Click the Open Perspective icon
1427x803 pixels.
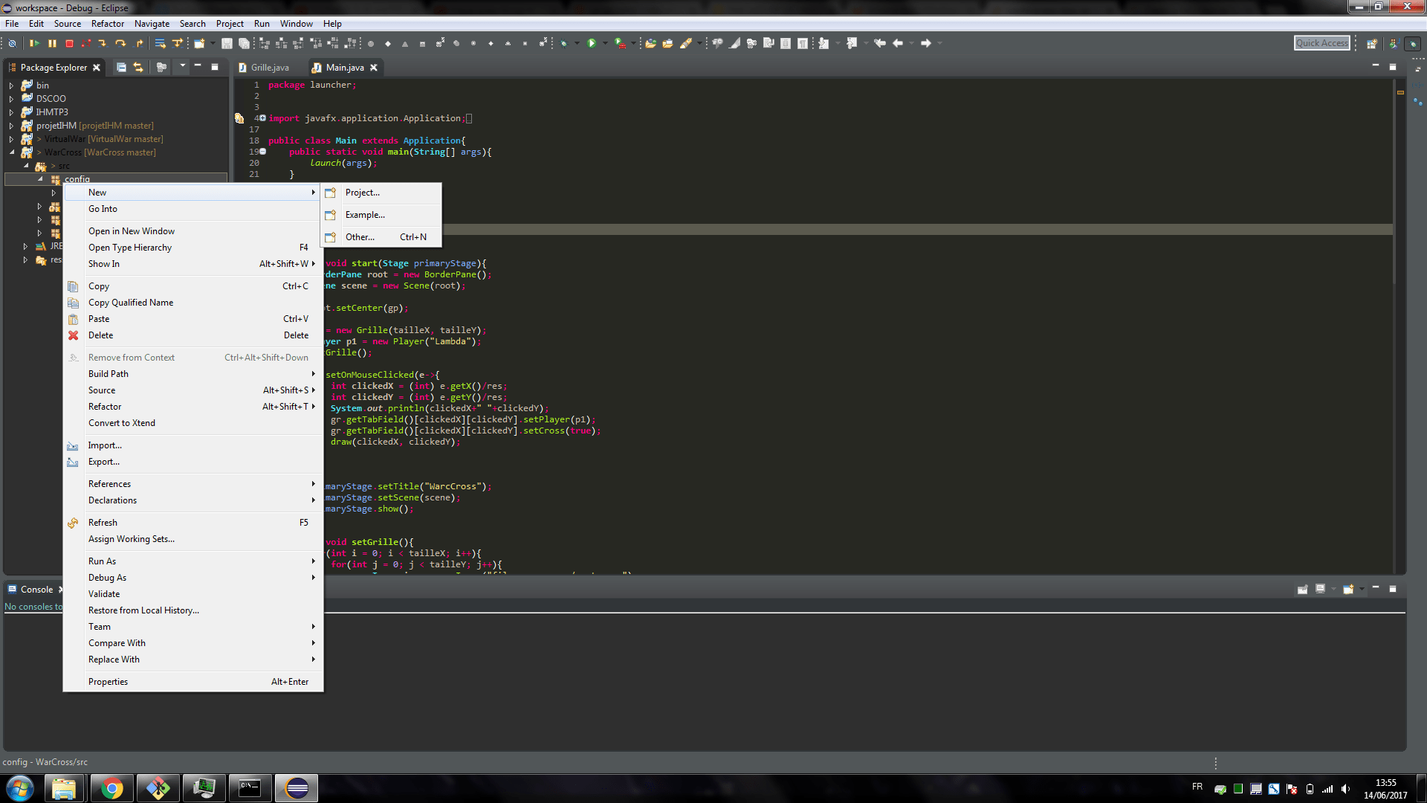1372,43
